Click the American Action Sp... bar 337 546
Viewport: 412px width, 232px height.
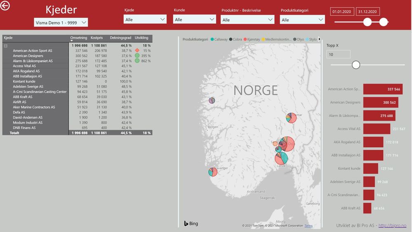[383, 89]
